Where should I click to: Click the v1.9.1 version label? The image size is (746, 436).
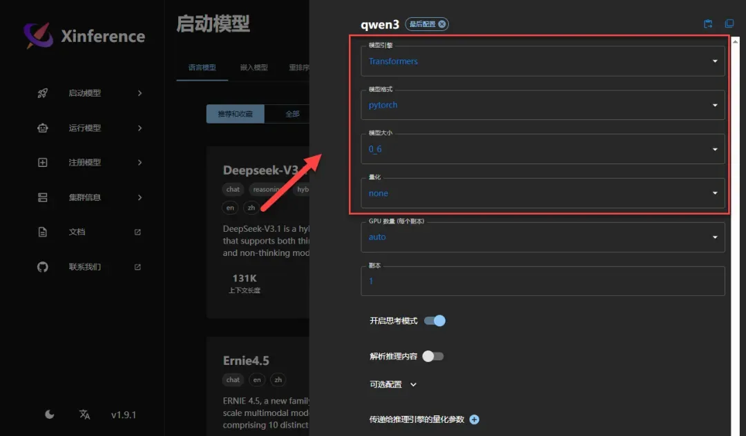pos(124,415)
